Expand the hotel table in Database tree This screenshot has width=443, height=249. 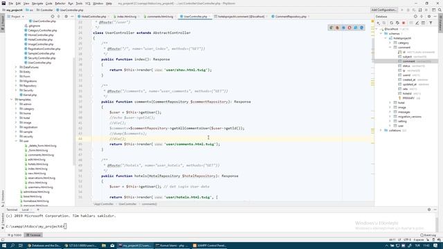tap(390, 103)
